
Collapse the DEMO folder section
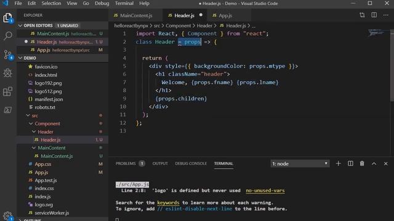(20, 58)
